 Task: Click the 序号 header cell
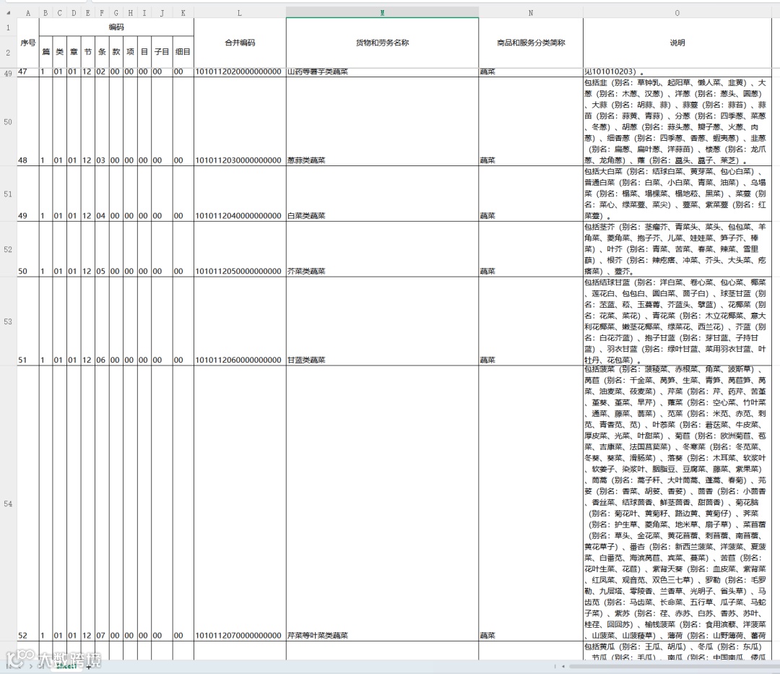28,43
